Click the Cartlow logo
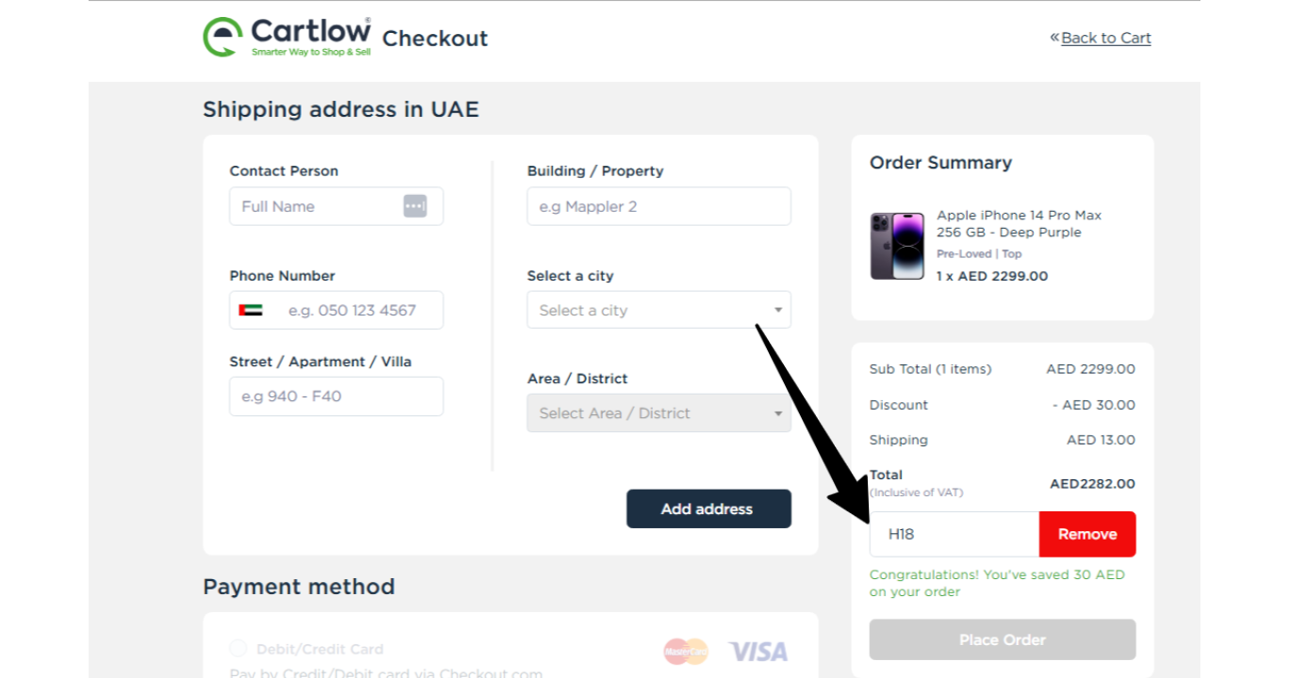Image resolution: width=1289 pixels, height=678 pixels. (286, 37)
